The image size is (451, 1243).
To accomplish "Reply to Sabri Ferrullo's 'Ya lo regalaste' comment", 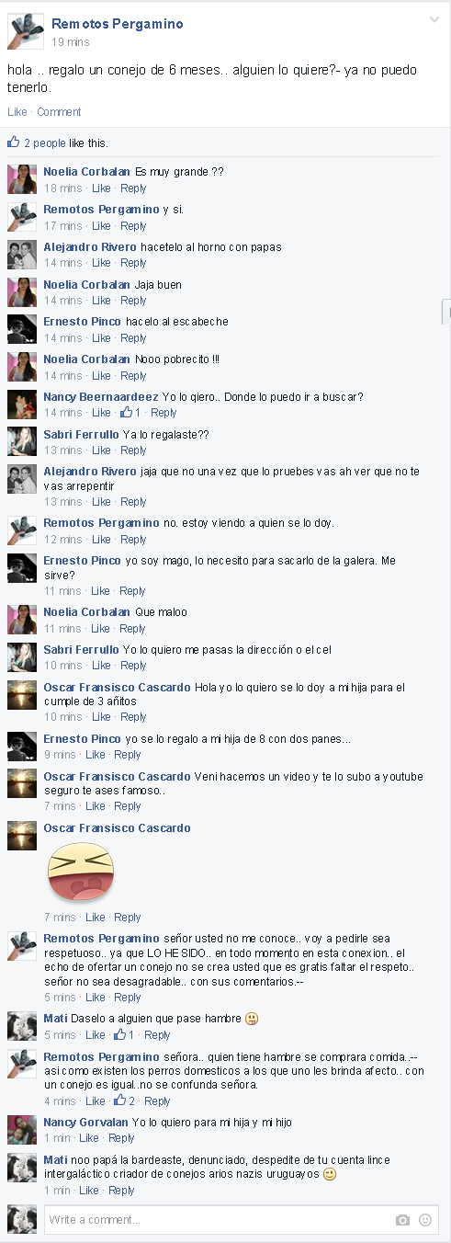I will [133, 450].
